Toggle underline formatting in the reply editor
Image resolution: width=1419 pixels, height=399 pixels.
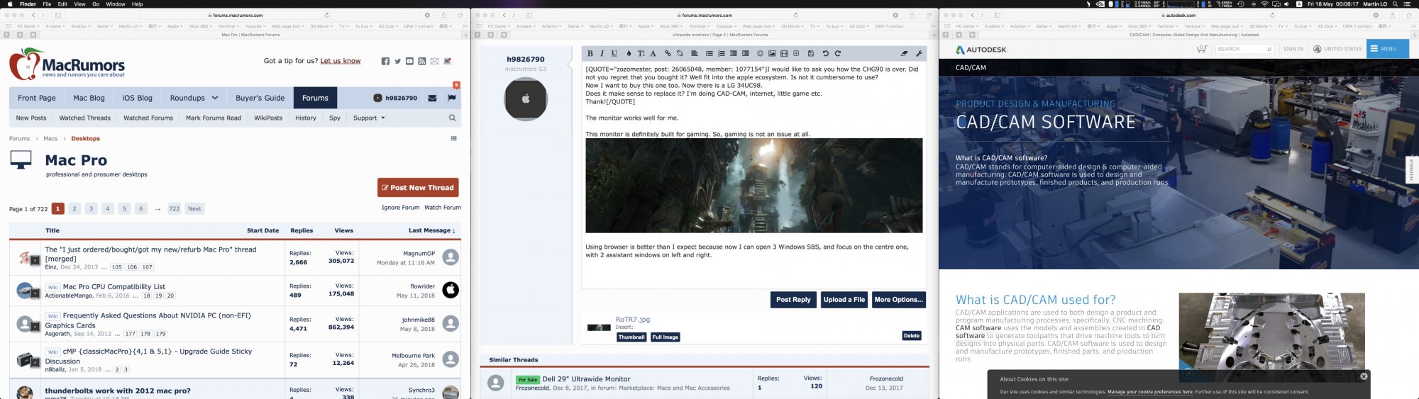(614, 54)
